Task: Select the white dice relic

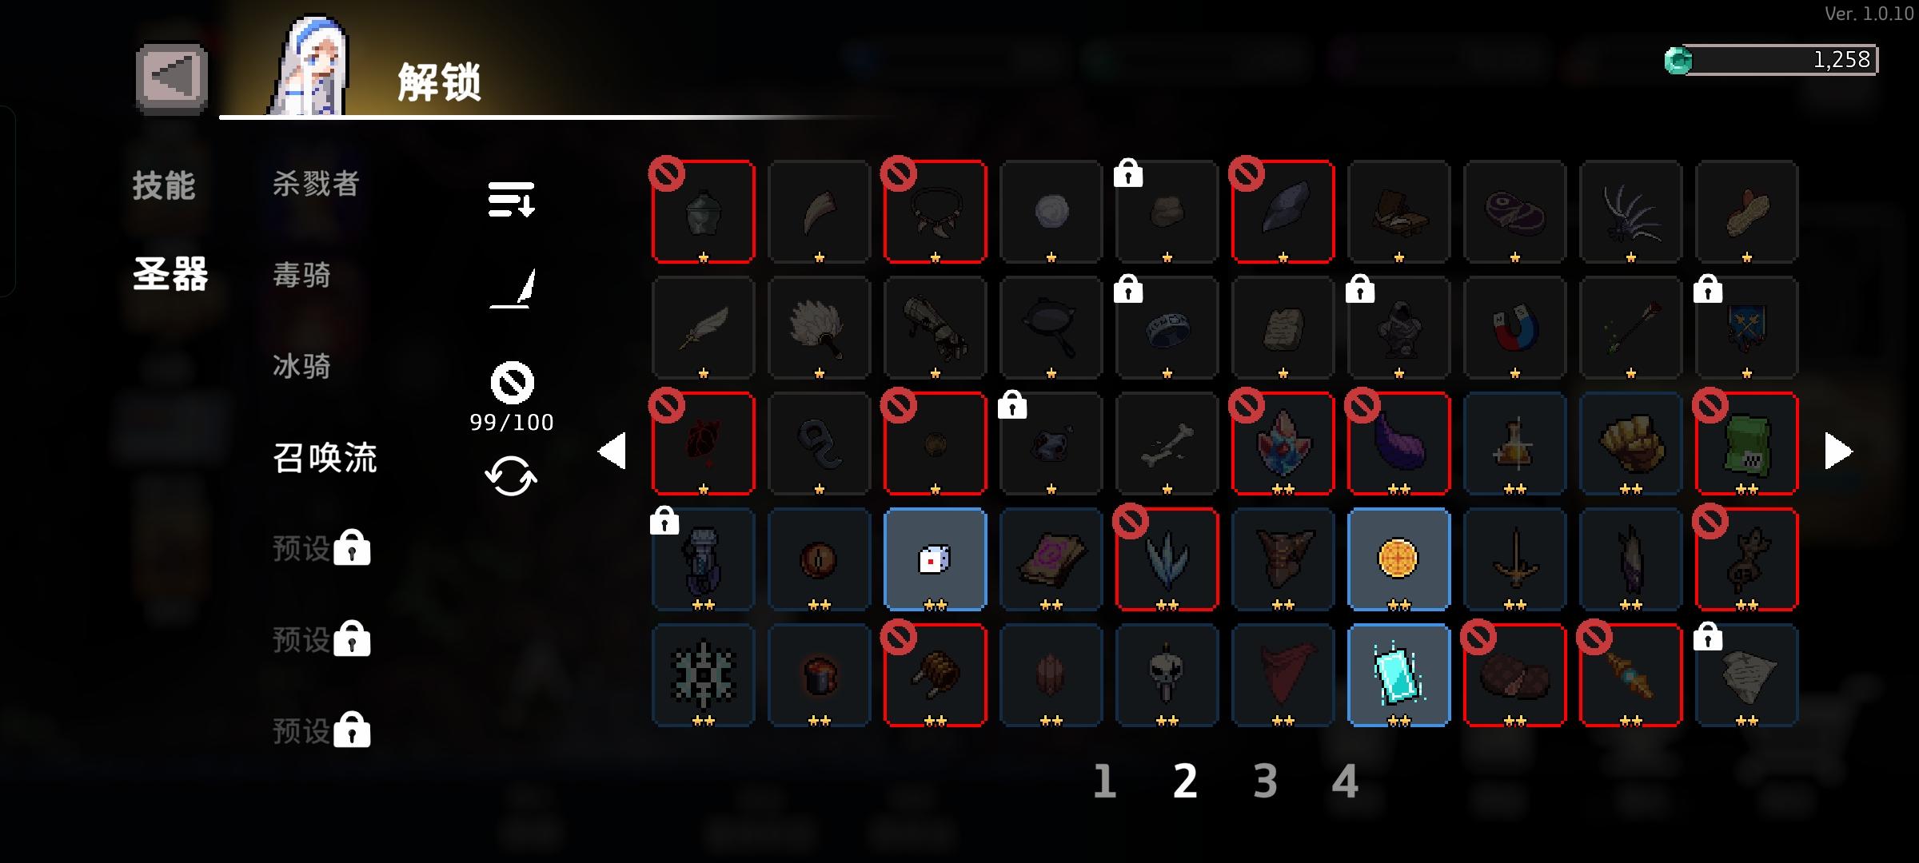Action: [x=935, y=559]
